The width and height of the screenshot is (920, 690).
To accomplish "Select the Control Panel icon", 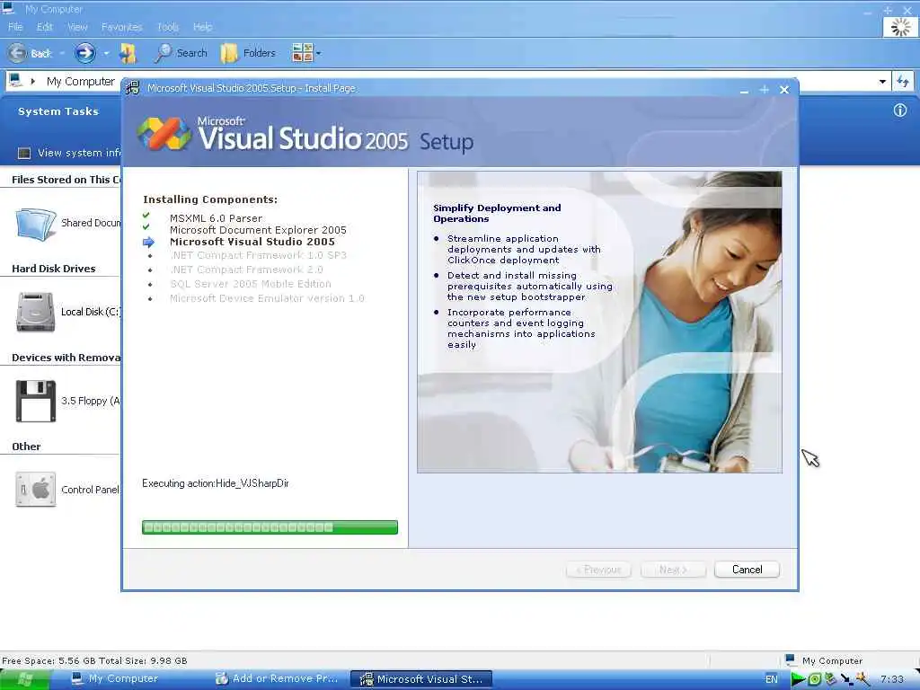I will [x=36, y=490].
